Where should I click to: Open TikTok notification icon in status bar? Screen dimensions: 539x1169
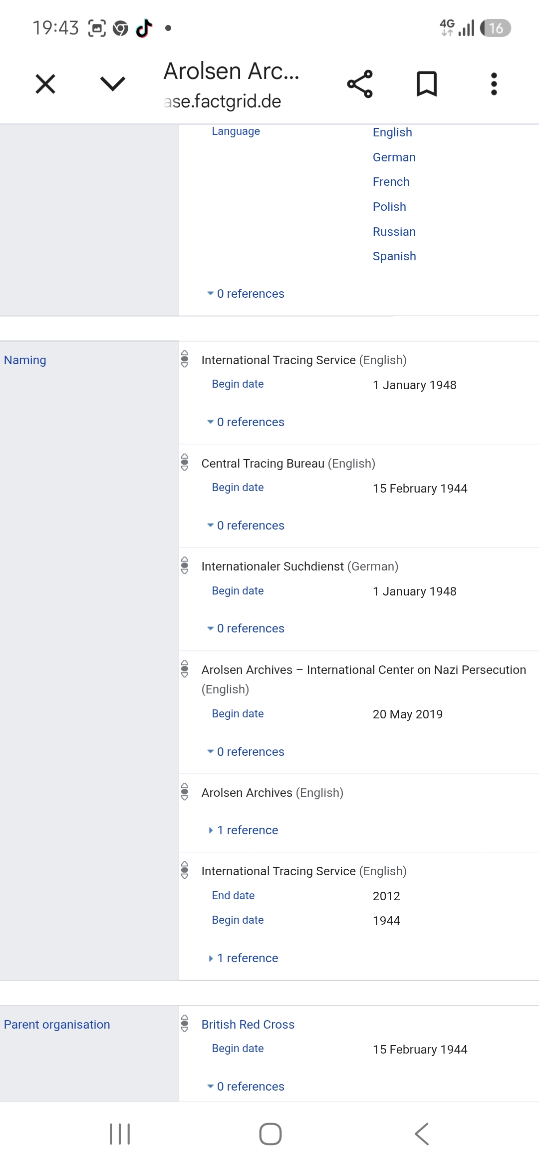click(x=144, y=28)
